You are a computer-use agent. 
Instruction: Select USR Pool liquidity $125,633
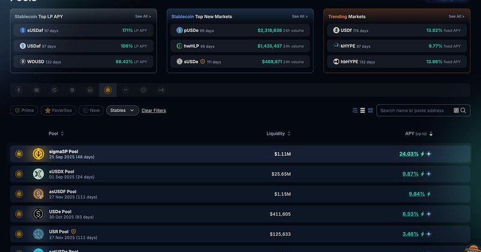point(280,234)
